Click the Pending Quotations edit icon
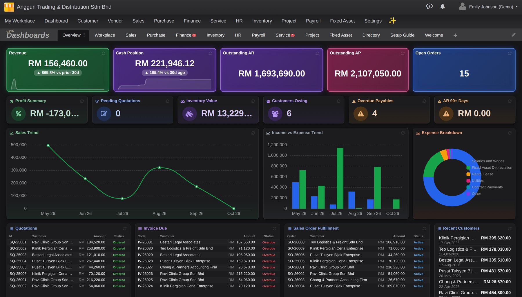Image resolution: width=522 pixels, height=297 pixels. coord(104,114)
